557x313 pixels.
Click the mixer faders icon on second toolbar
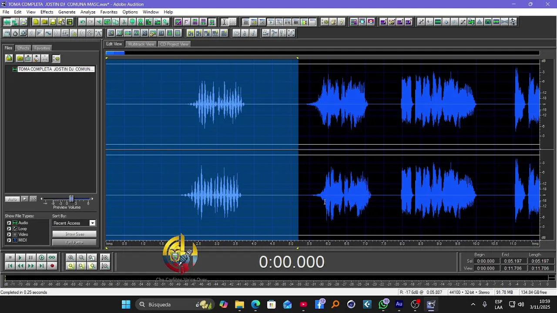coord(7,33)
